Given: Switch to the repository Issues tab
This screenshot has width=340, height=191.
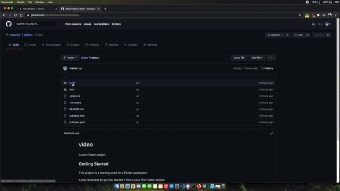Looking at the screenshot, I should (x=30, y=45).
